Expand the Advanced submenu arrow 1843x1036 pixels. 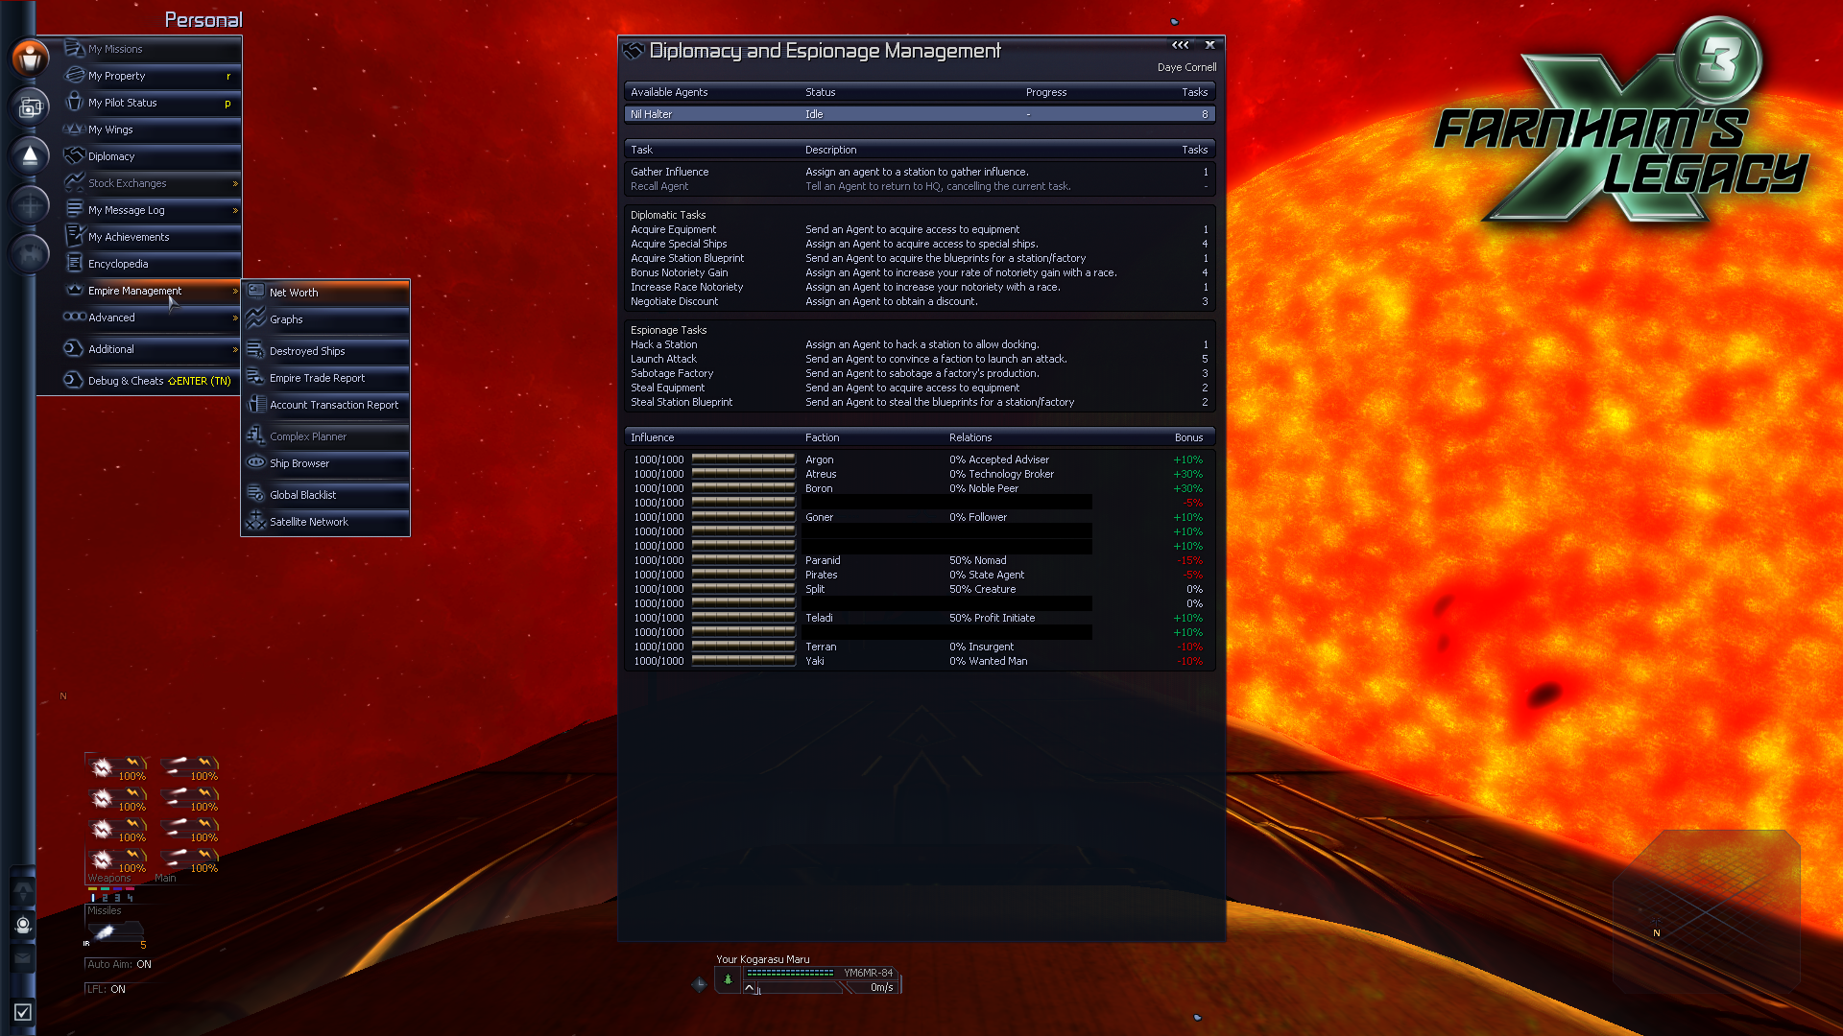[235, 318]
